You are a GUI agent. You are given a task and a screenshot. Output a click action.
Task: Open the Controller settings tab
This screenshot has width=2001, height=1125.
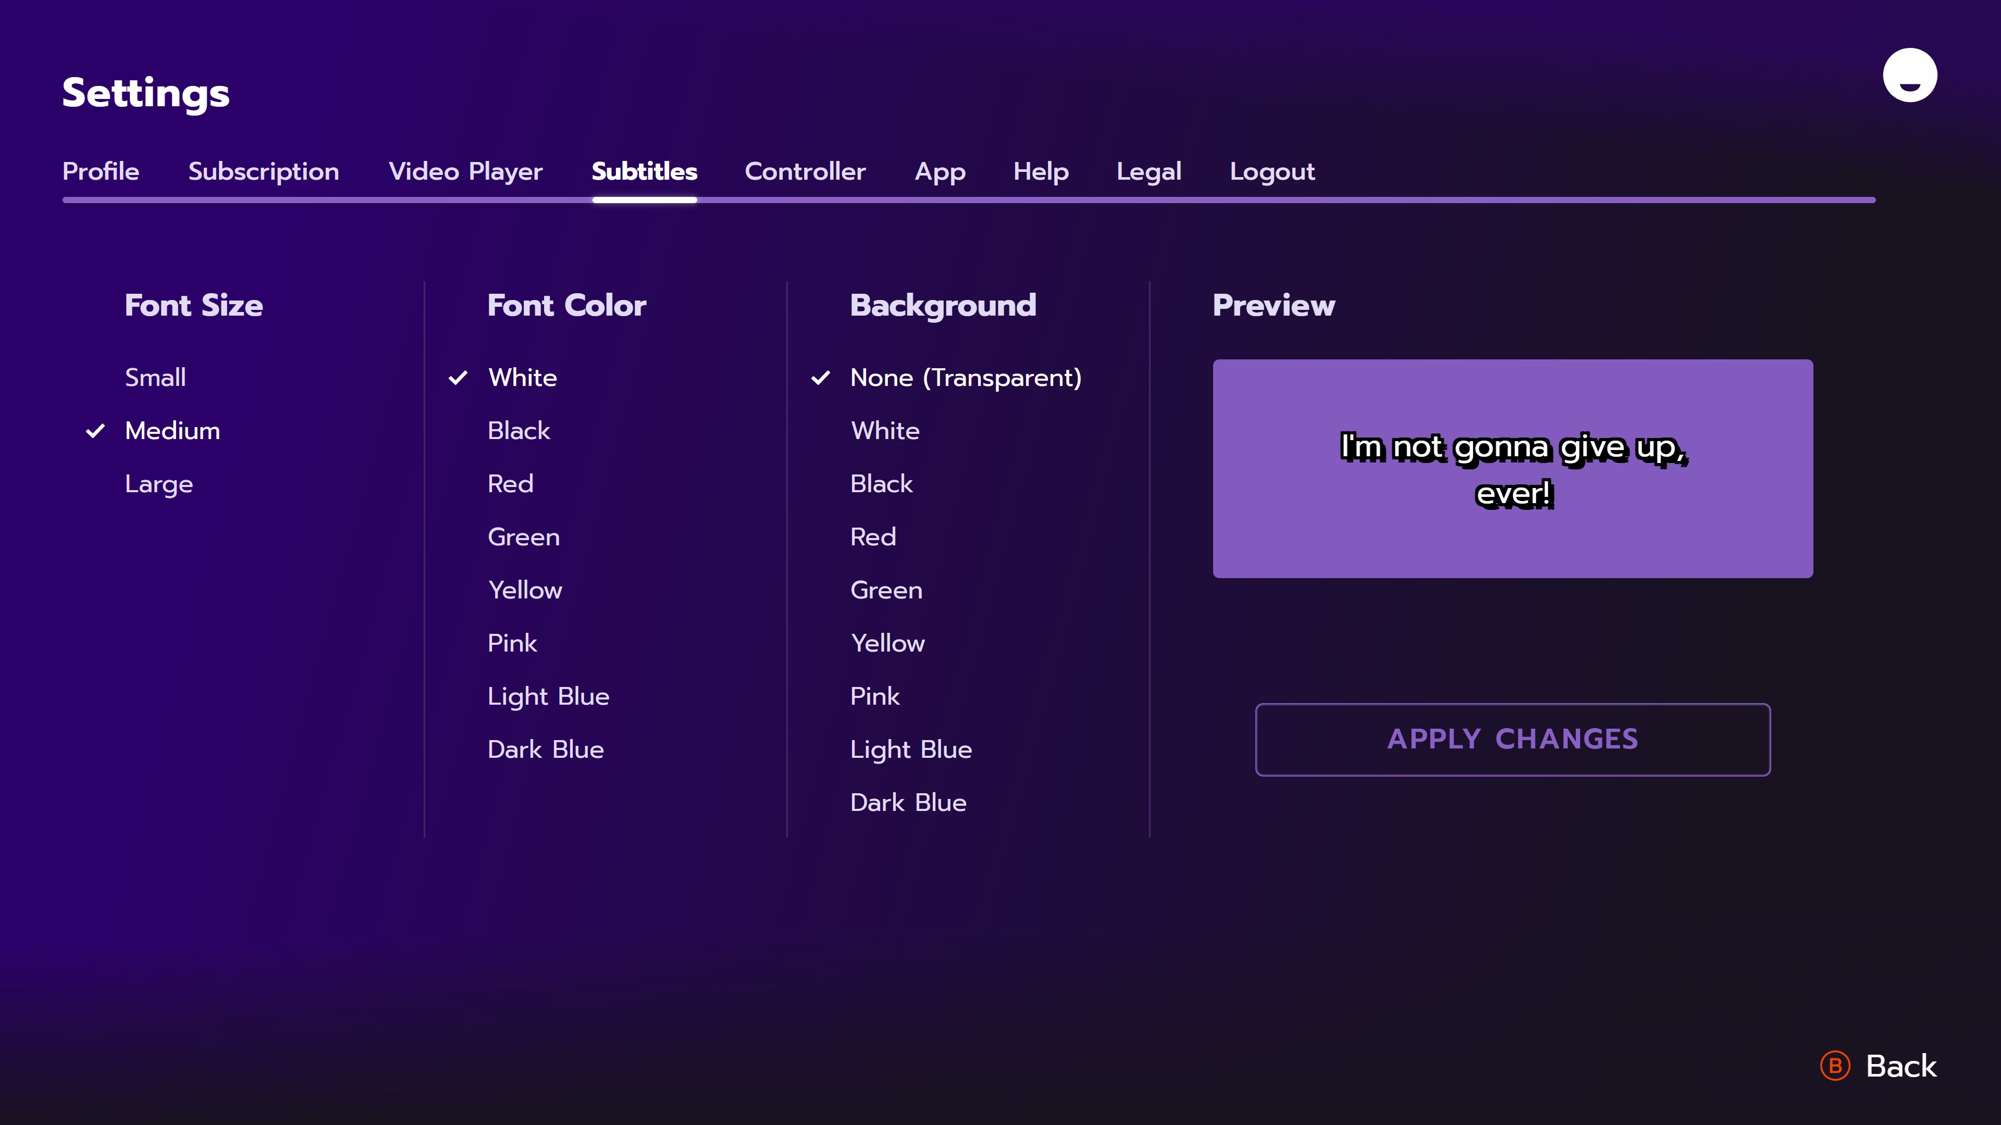(x=805, y=171)
